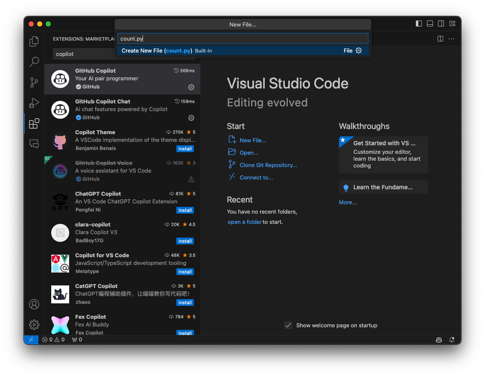Open GitHub Copilot extension manage gear
485x376 pixels.
pos(191,87)
